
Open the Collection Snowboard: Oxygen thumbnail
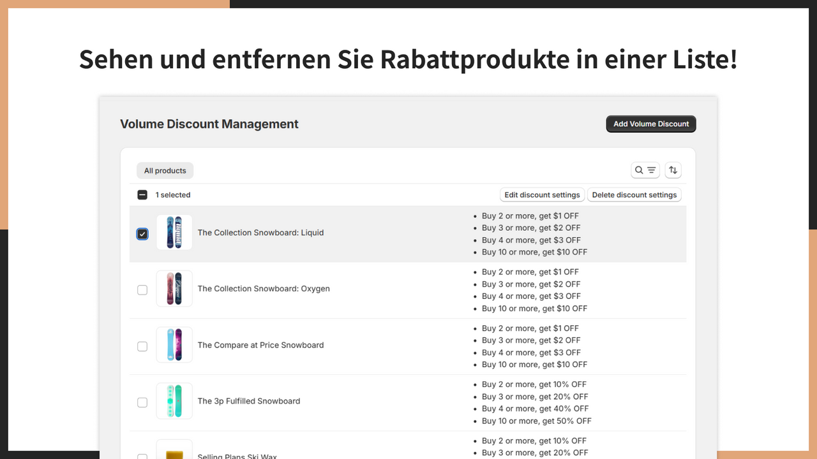pyautogui.click(x=174, y=289)
